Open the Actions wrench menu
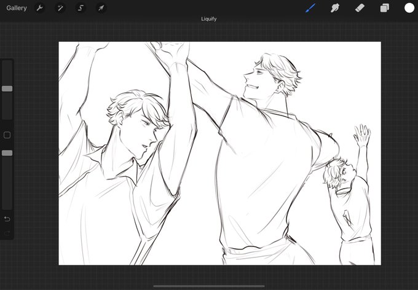 pos(39,8)
